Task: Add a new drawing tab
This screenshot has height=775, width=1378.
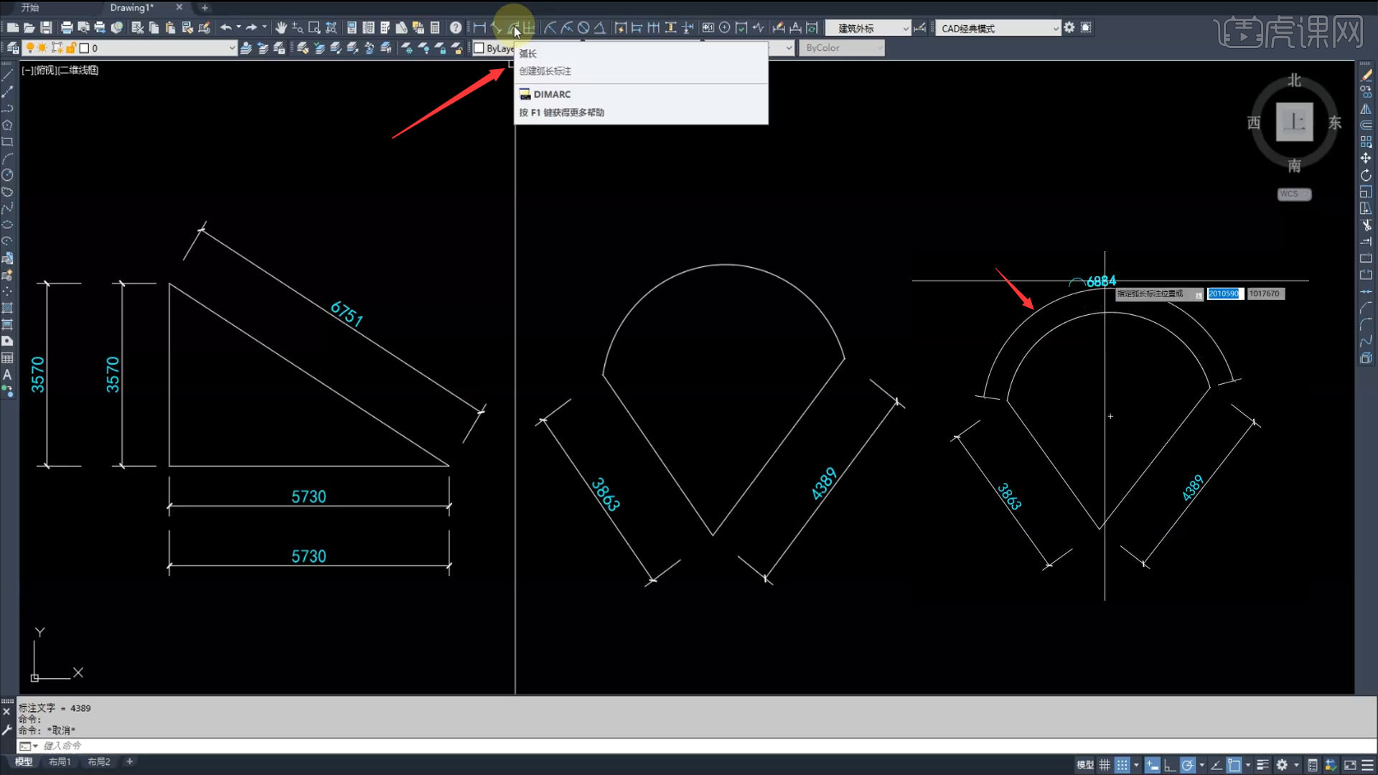Action: point(205,7)
